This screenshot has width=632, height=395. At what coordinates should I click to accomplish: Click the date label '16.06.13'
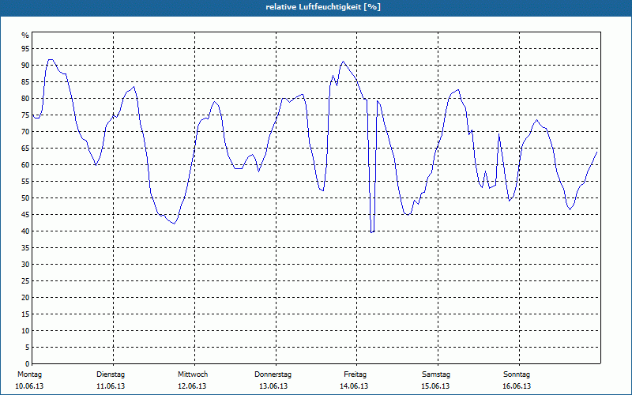(x=517, y=386)
